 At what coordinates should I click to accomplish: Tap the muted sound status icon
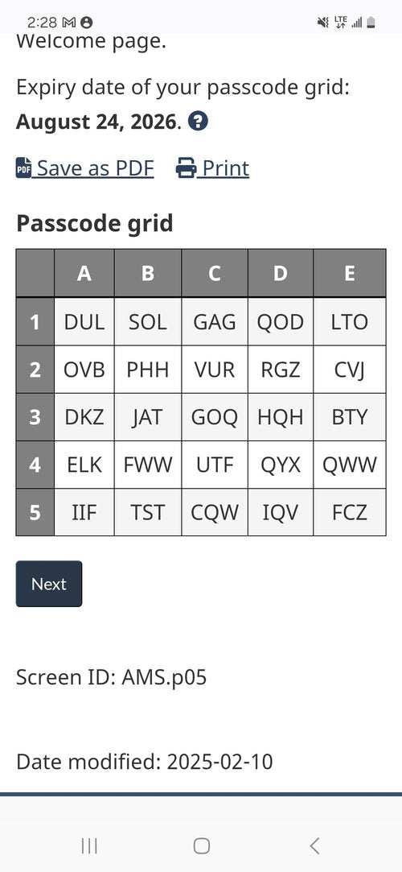click(322, 23)
